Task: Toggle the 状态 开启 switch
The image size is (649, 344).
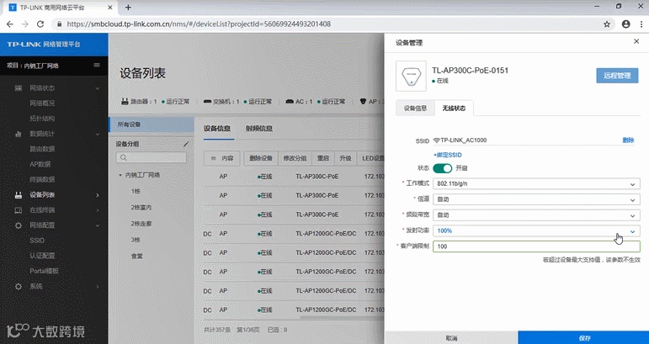Action: pyautogui.click(x=442, y=168)
